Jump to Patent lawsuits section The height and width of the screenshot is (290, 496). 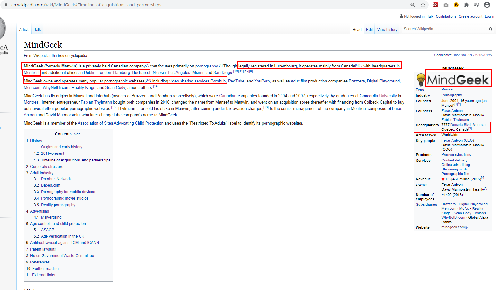tap(43, 249)
